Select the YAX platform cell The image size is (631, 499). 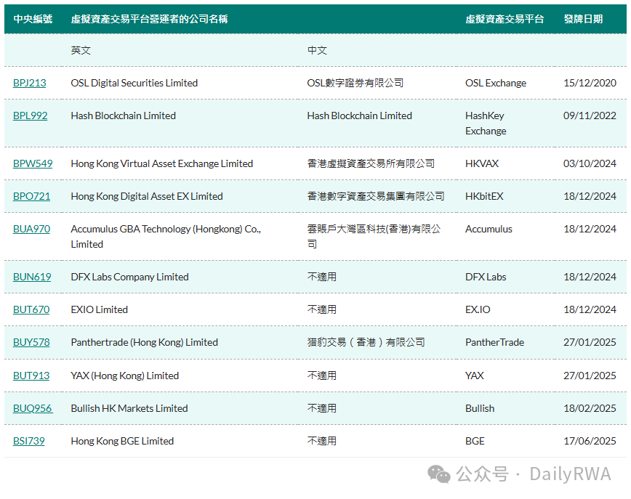[x=475, y=376]
